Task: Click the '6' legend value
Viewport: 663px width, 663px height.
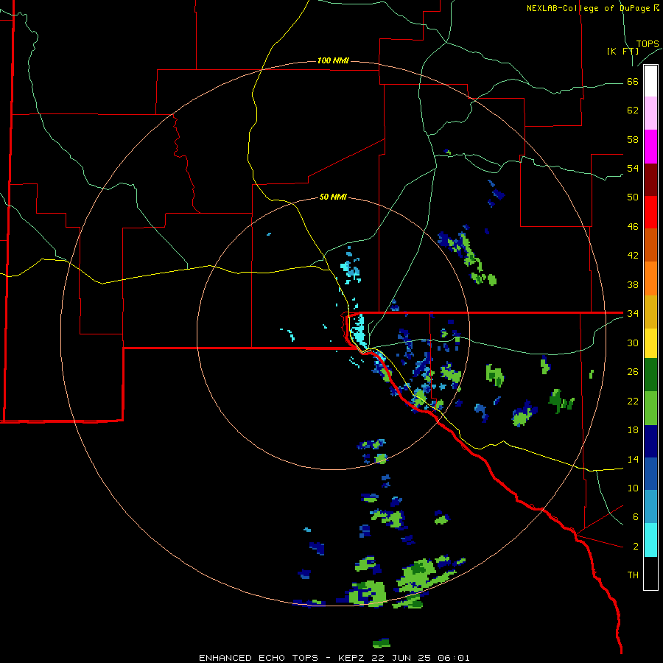Action: [x=636, y=516]
